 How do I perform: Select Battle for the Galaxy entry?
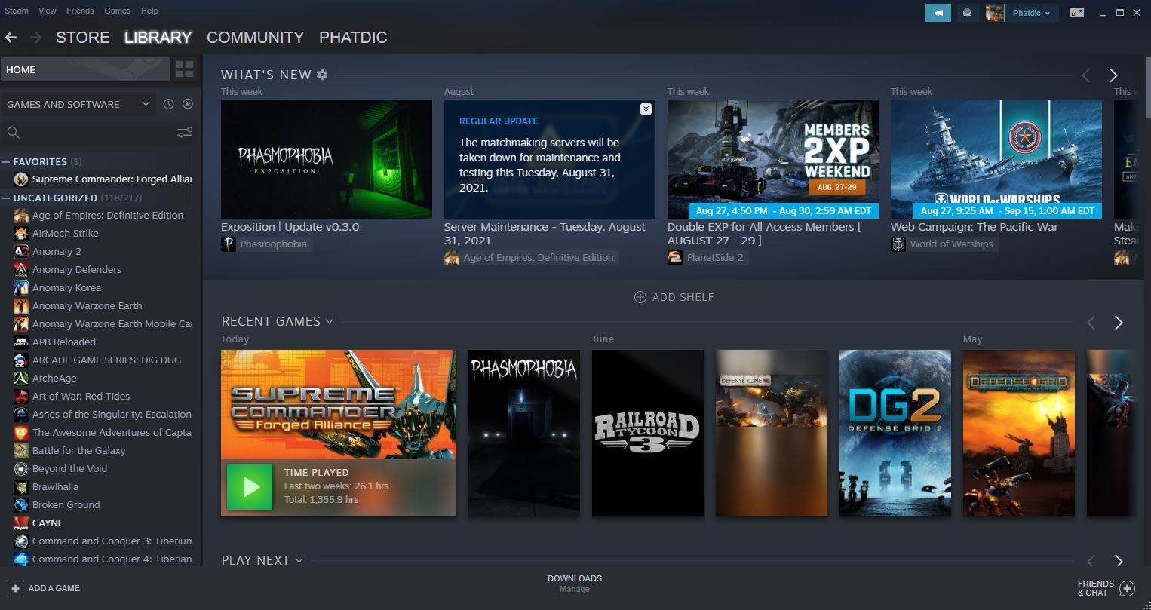click(79, 450)
